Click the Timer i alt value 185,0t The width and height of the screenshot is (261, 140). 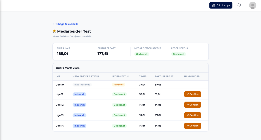pos(63,54)
